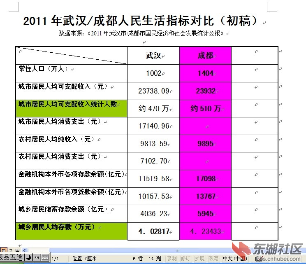This screenshot has height=264, width=306.
Task: Click the IME half-moon full/half-width icon
Action: 29,258
